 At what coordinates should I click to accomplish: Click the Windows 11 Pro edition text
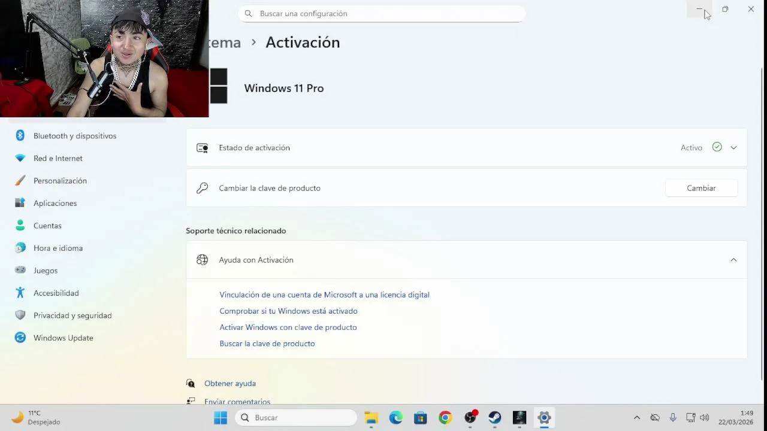point(284,88)
